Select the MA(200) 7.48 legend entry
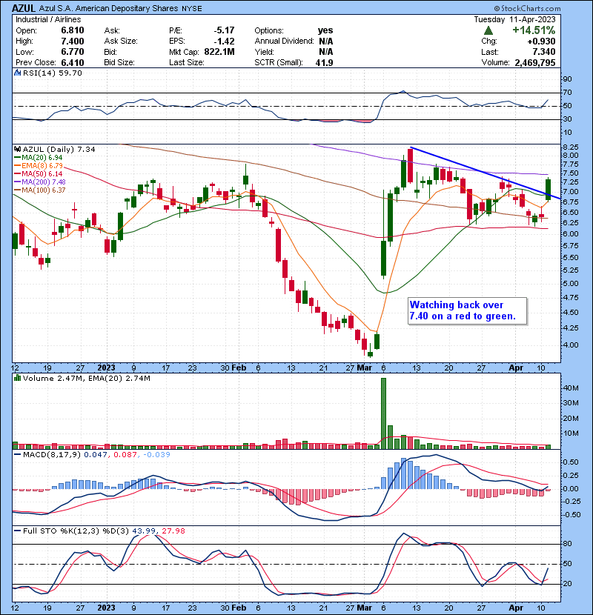Screen dimensions: 593x615 tap(39, 182)
